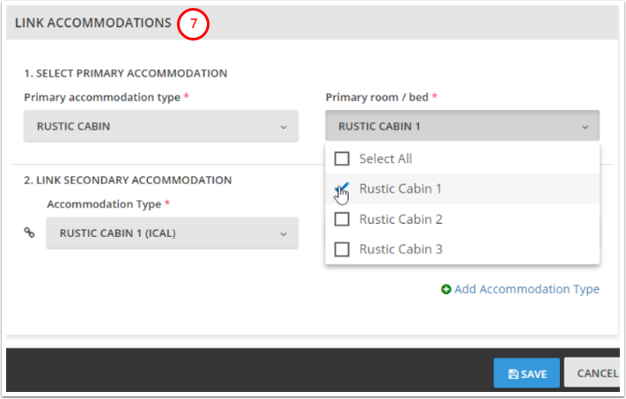Collapse the Primary room / bed dropdown
Screen dimensions: 626x399
[462, 126]
